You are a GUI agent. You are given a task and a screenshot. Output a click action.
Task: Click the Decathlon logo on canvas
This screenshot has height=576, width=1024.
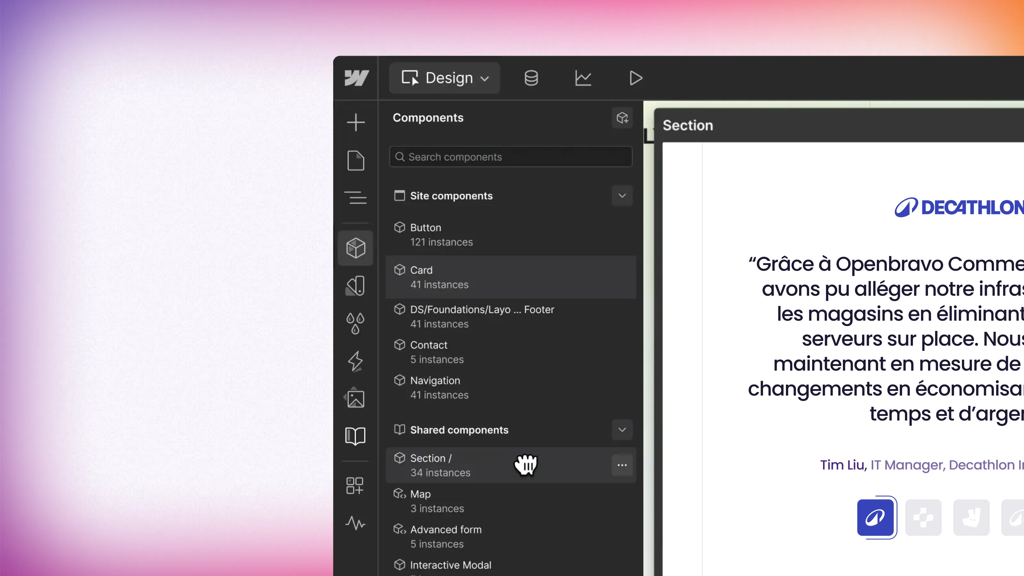click(x=959, y=207)
